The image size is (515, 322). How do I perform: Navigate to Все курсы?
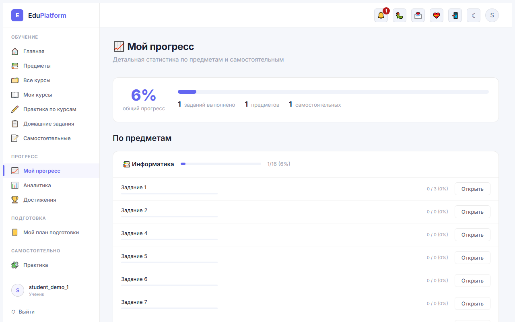click(37, 80)
